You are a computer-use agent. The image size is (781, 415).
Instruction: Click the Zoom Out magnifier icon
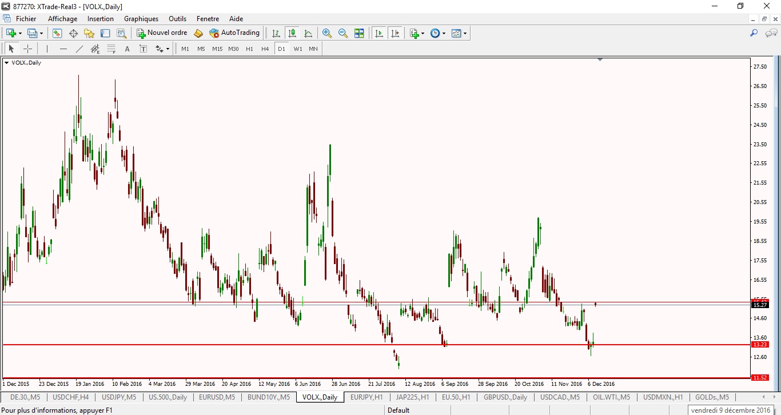tap(343, 33)
